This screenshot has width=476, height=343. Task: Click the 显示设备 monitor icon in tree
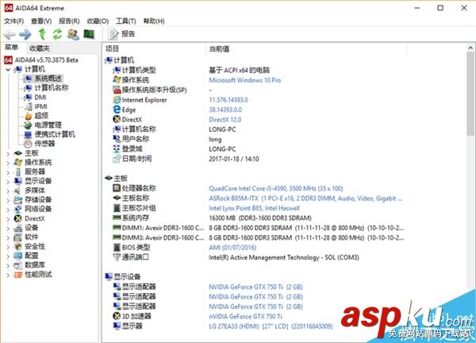(18, 181)
